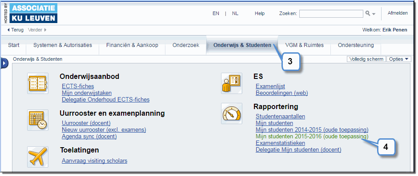Switch language to NL
The image size is (418, 176).
tap(235, 13)
